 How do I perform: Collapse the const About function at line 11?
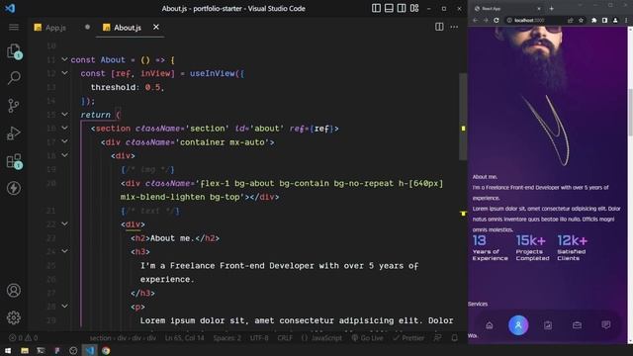64,59
